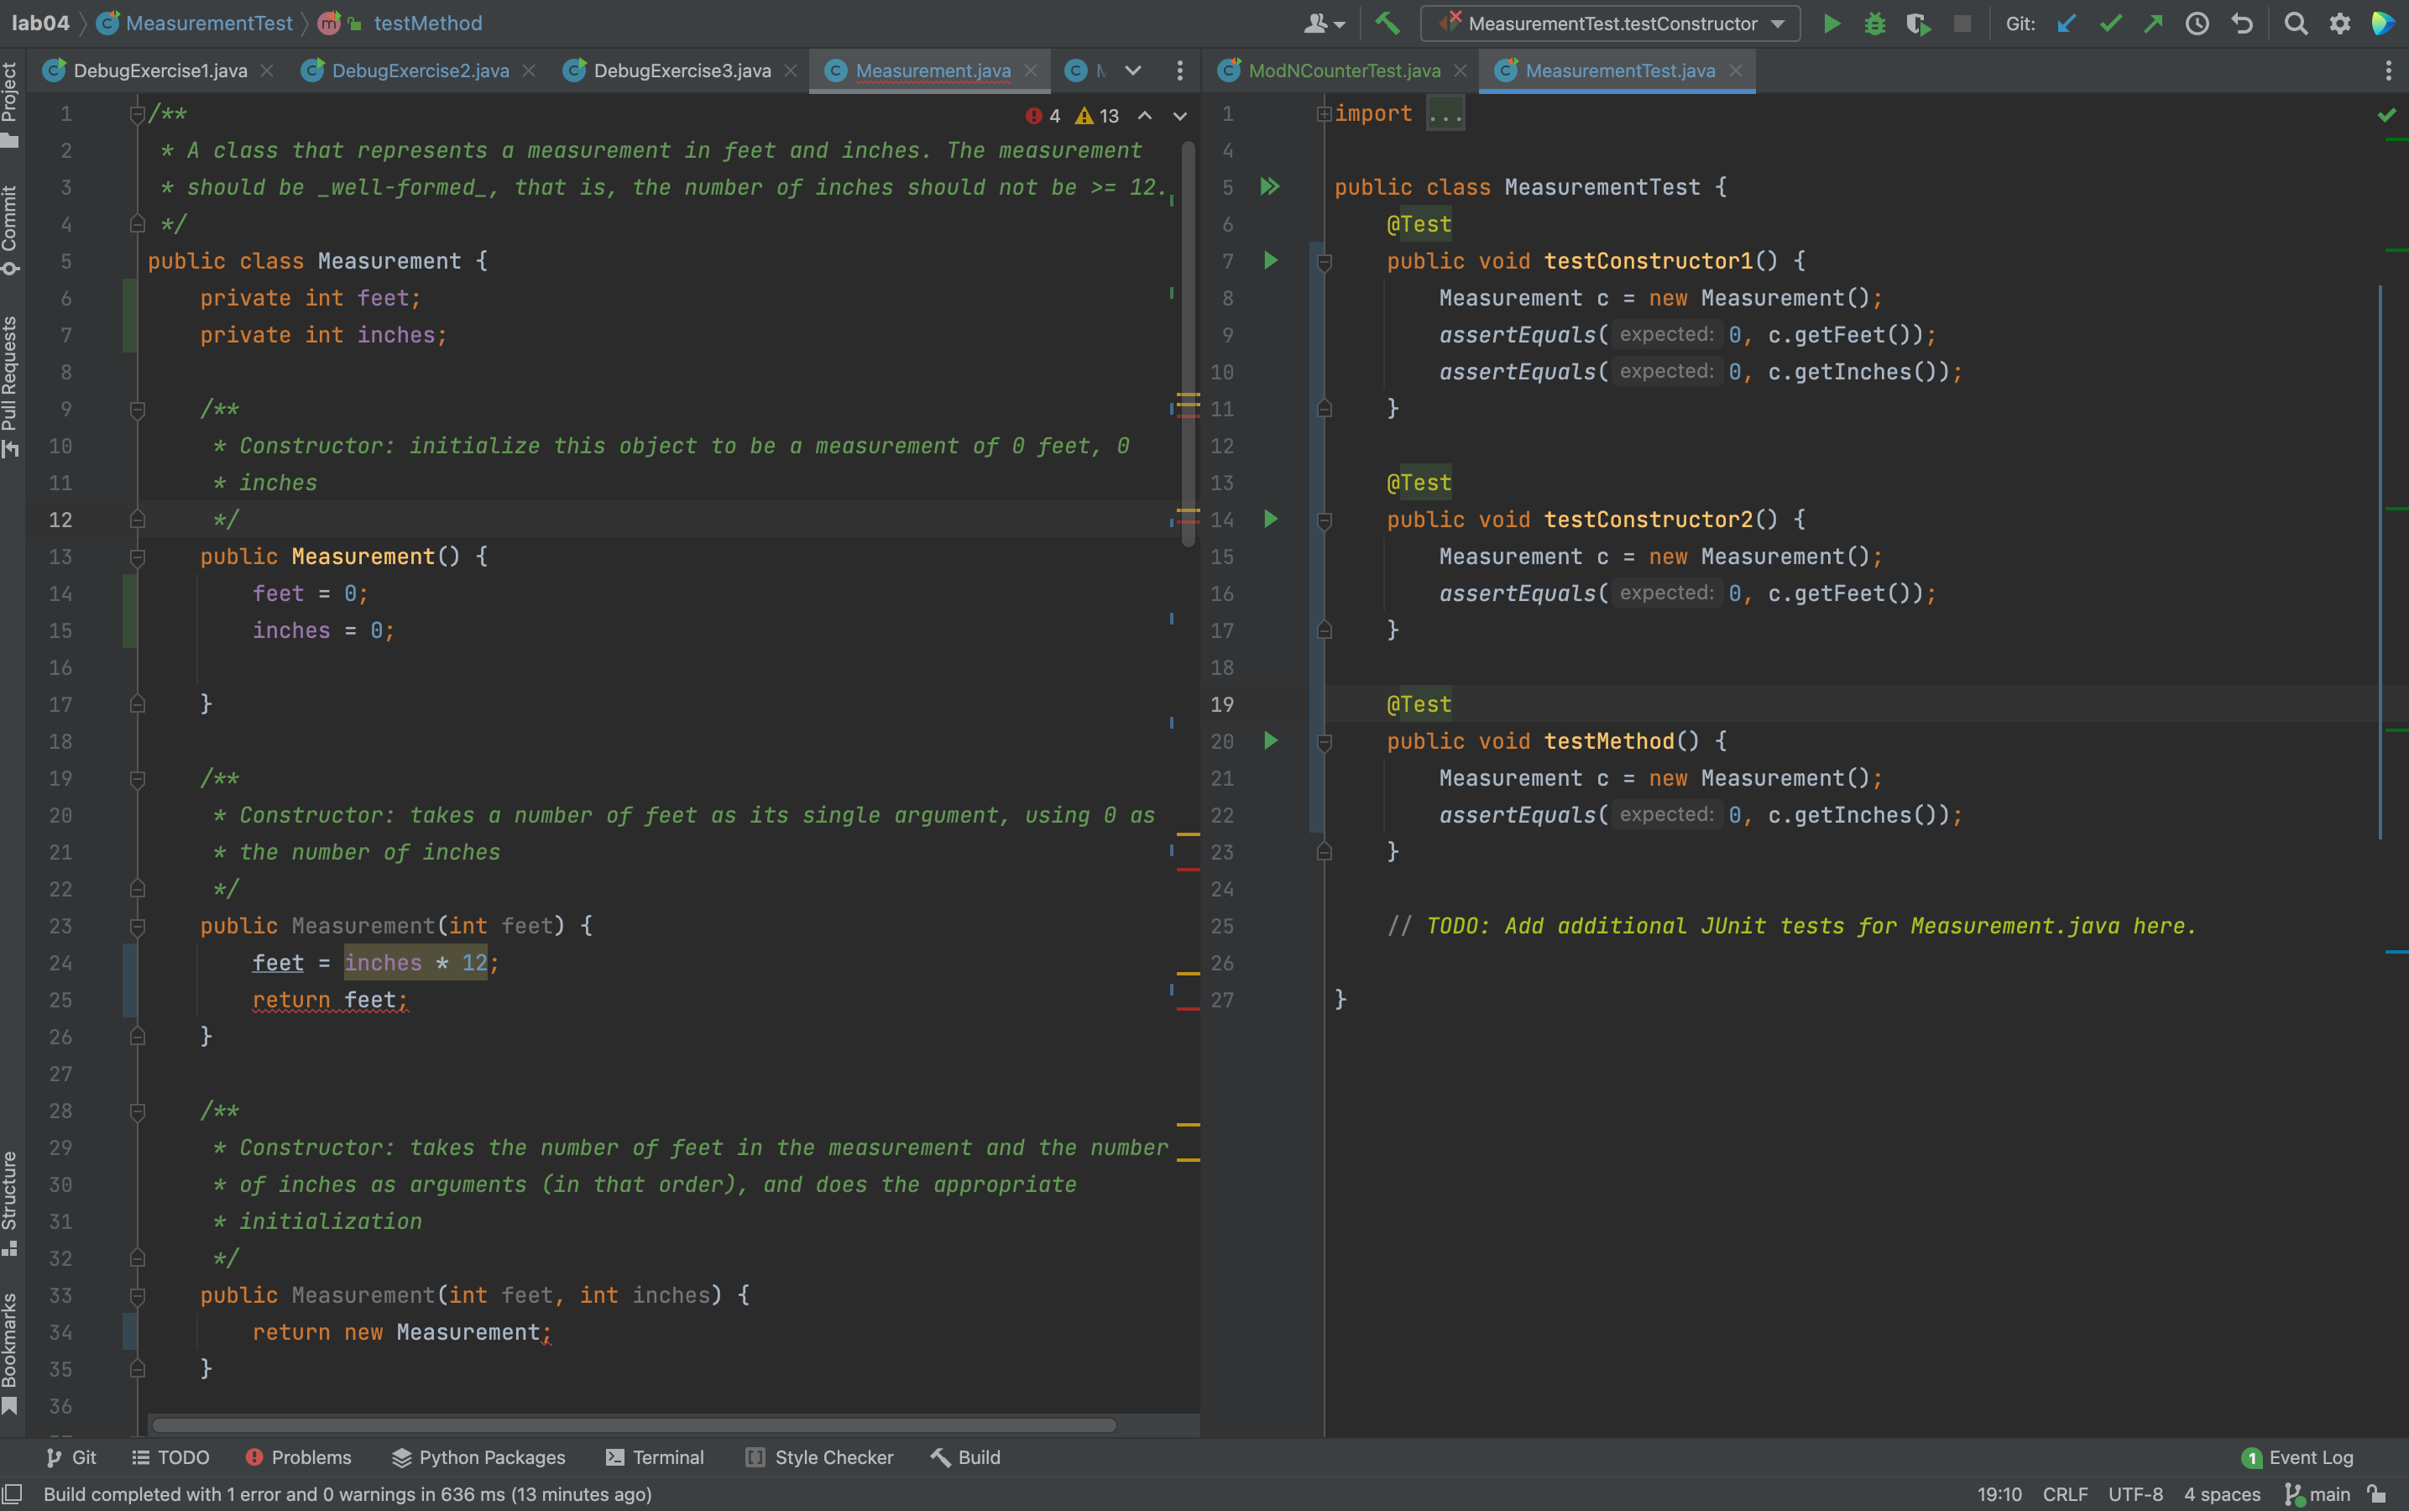This screenshot has width=2409, height=1511.
Task: Switch to DebugExercise2.java tab
Action: (420, 71)
